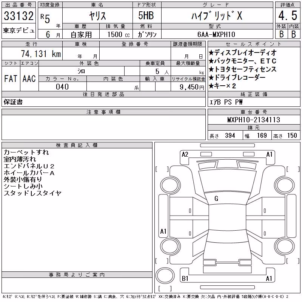This screenshot has width=302, height=302.
Task: Click the R5 first registration year
Action: 45,18
